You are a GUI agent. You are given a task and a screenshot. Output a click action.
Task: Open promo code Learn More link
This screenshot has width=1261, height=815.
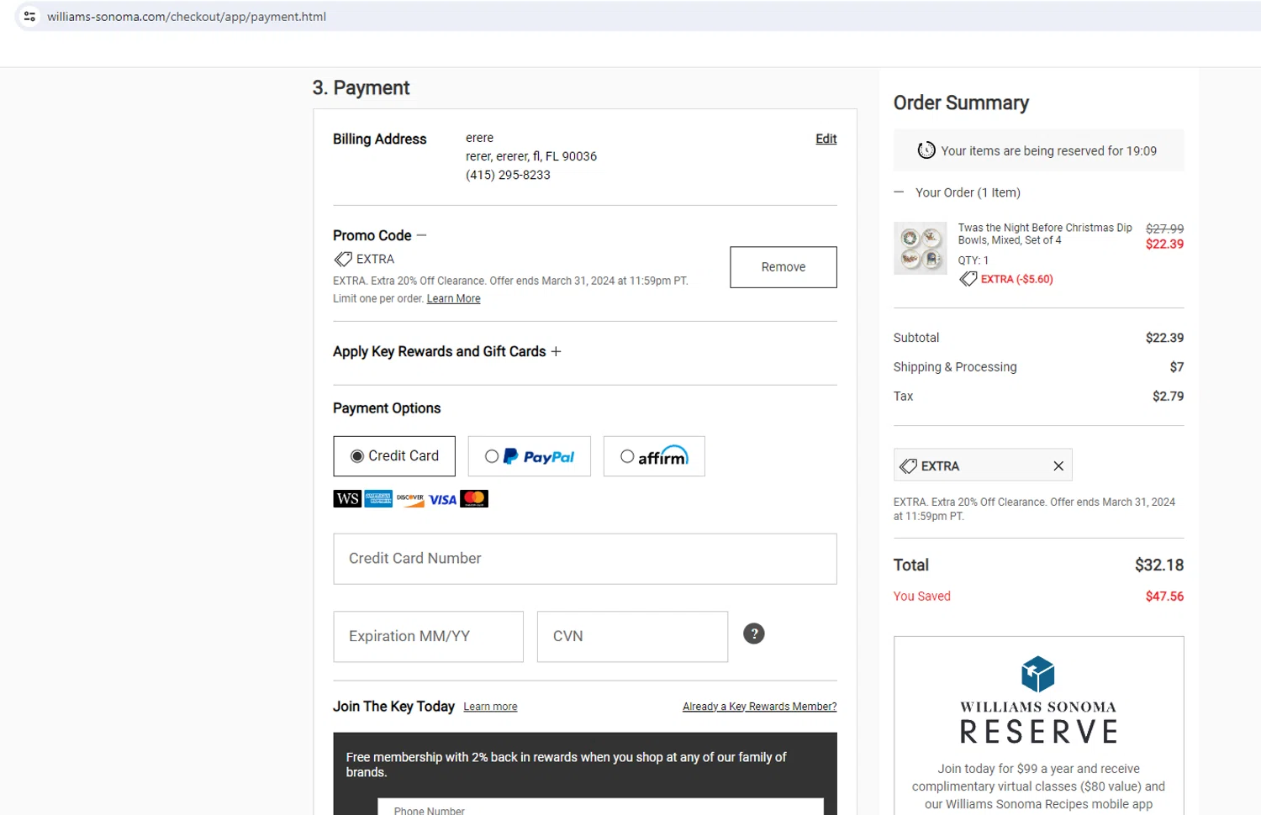point(454,298)
